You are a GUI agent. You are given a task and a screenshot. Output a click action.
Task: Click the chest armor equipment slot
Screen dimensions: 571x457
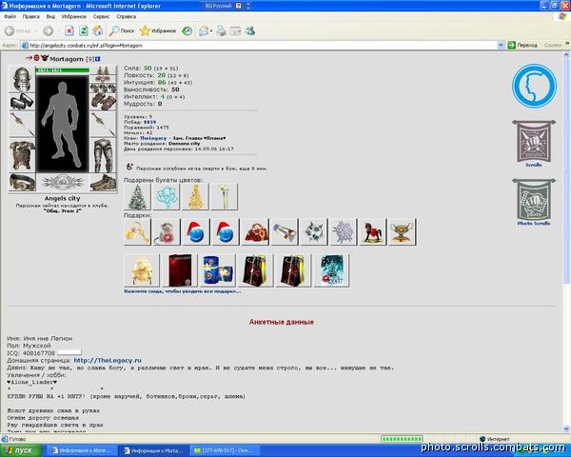(x=22, y=155)
